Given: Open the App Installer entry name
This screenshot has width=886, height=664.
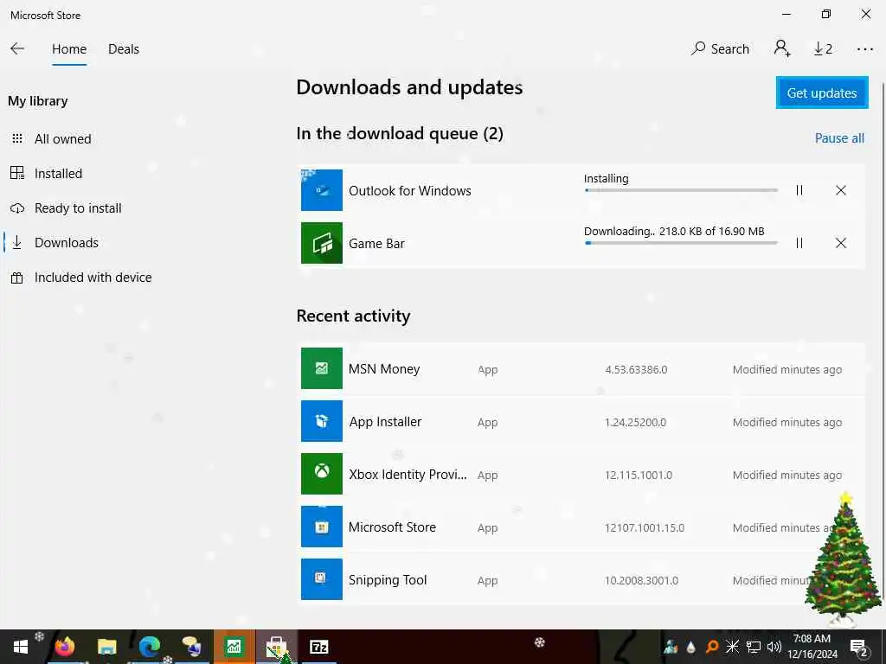Looking at the screenshot, I should pyautogui.click(x=385, y=422).
